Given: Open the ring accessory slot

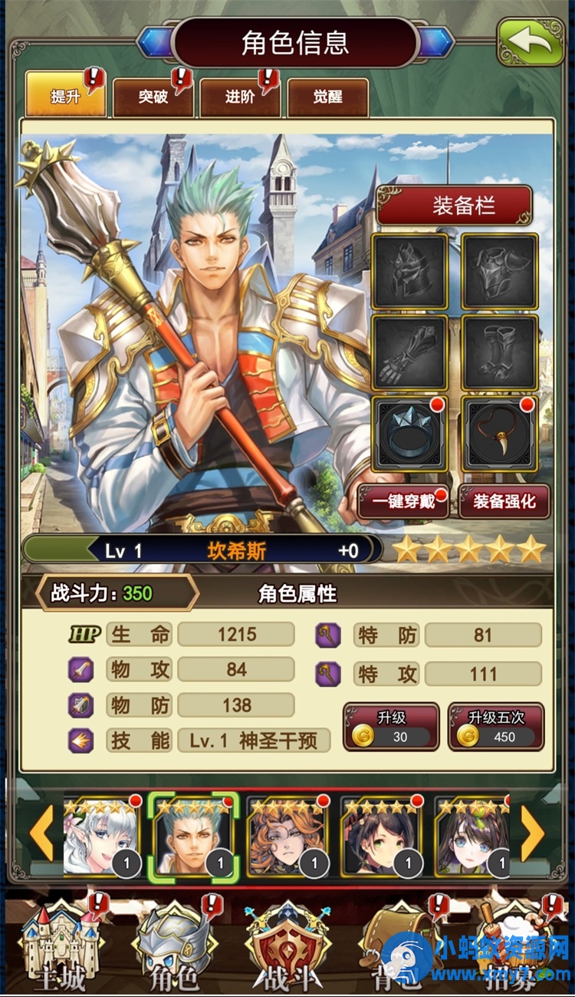Looking at the screenshot, I should 410,433.
